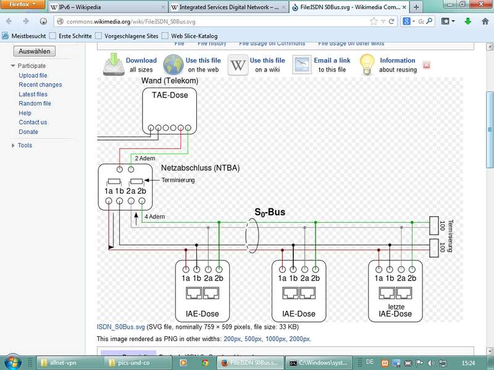This screenshot has height=370, width=494.
Task: Close the file toolbar with the red X
Action: coord(426,65)
